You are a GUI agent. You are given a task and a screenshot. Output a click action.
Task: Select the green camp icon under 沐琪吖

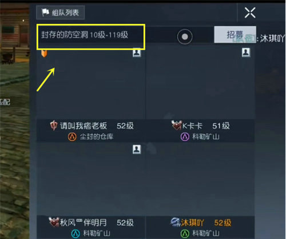click(185, 233)
